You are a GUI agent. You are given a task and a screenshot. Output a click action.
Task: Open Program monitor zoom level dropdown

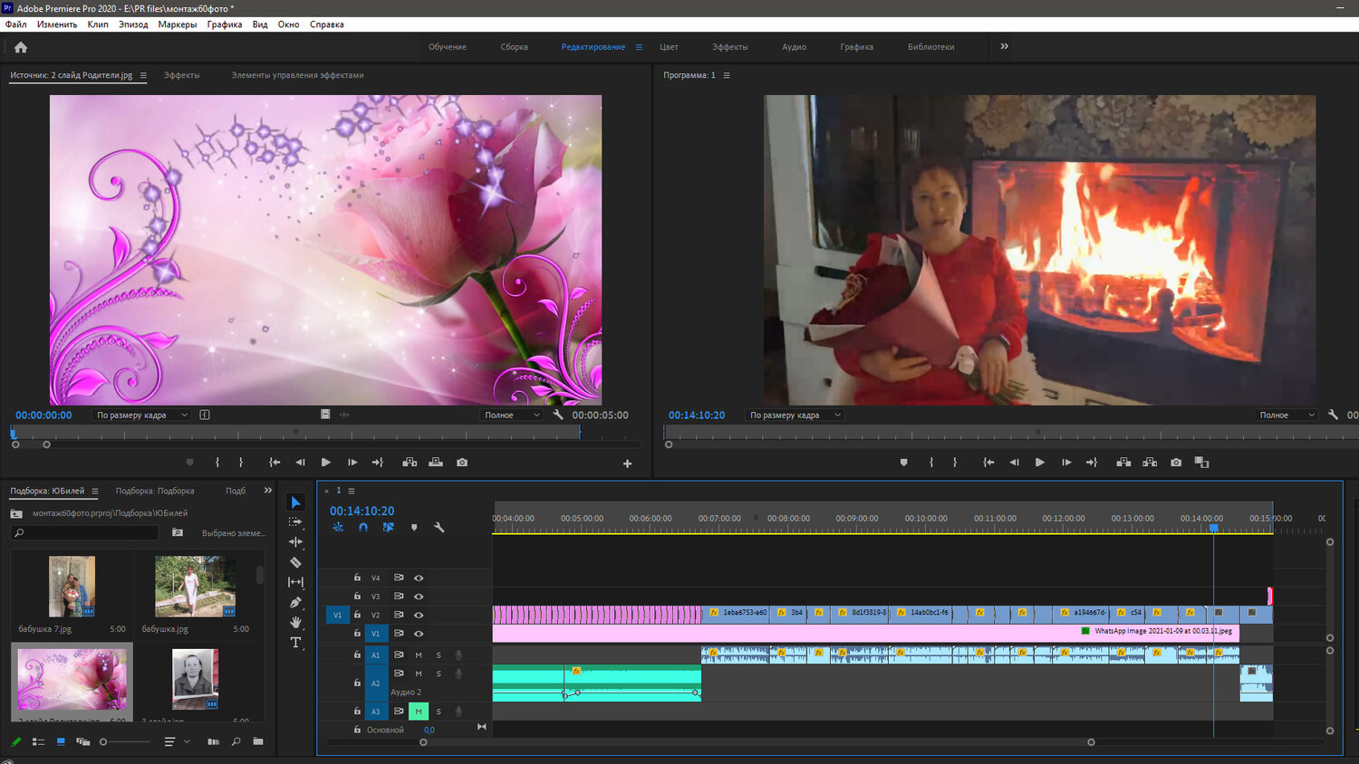pos(795,415)
